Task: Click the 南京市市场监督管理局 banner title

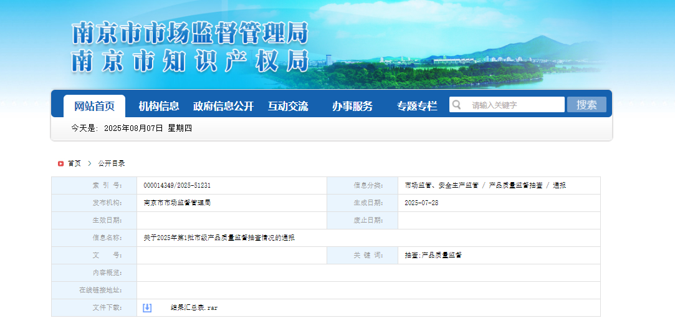Action: coord(190,33)
